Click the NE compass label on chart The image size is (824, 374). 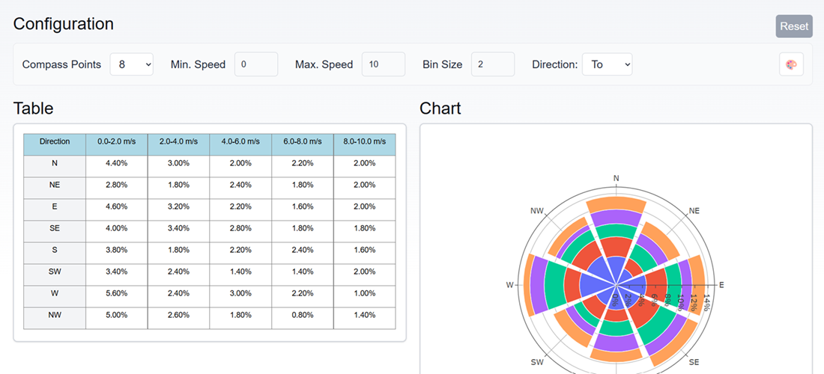pyautogui.click(x=694, y=211)
